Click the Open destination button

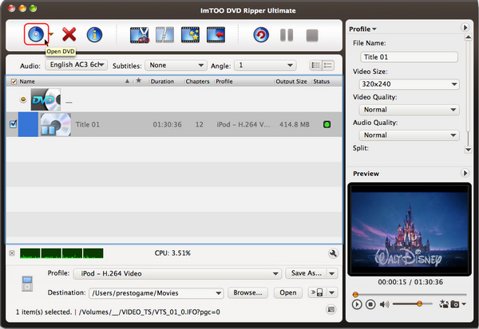click(x=287, y=292)
